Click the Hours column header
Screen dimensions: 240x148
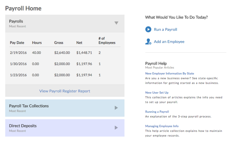click(x=37, y=43)
